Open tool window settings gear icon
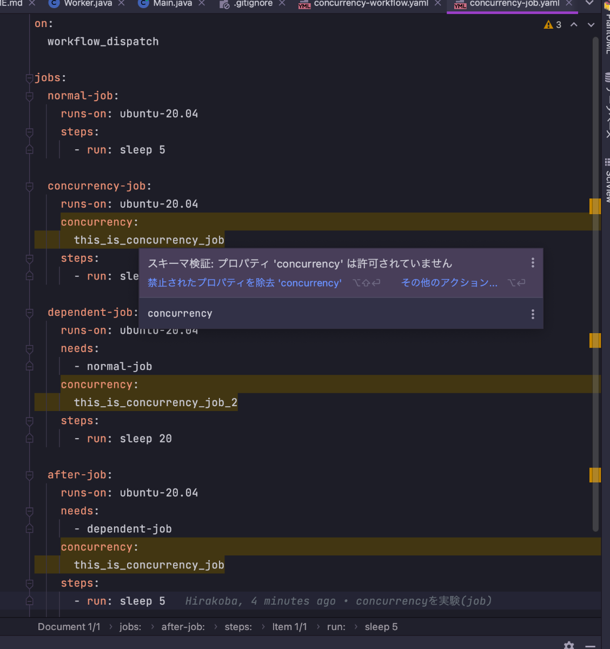The image size is (610, 649). point(569,645)
